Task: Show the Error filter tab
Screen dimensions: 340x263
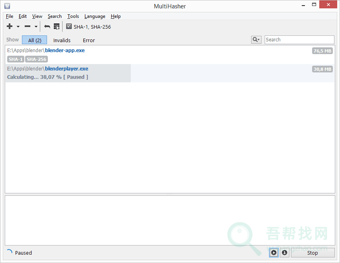Action: pos(89,40)
